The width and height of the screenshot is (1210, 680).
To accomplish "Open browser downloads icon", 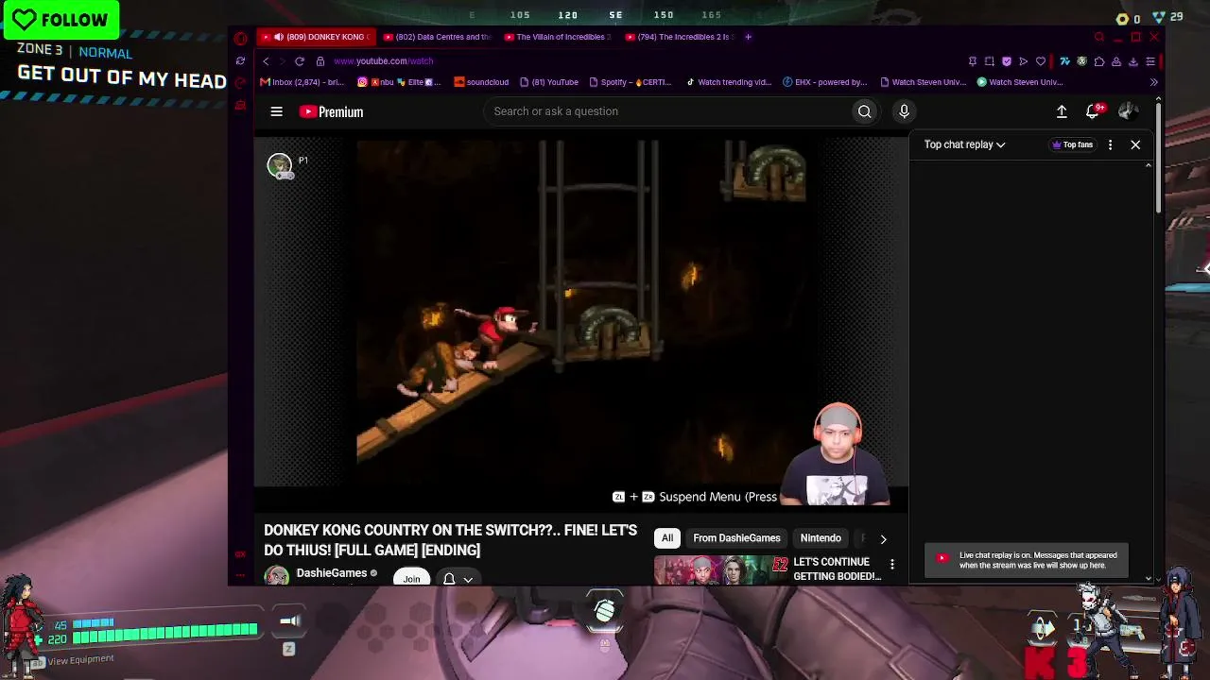I will click(x=1133, y=61).
